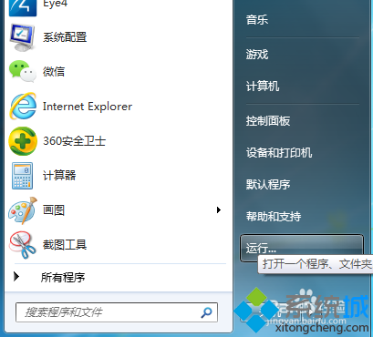Select the 360安全卫士 label

pos(74,141)
